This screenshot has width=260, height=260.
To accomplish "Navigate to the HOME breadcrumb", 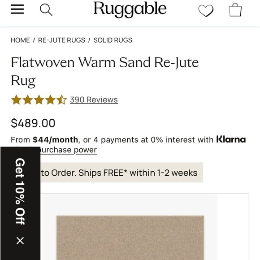I will 20,40.
